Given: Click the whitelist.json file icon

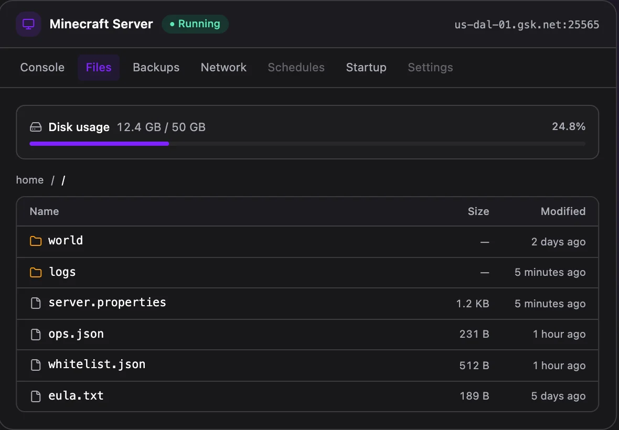Looking at the screenshot, I should pyautogui.click(x=36, y=365).
